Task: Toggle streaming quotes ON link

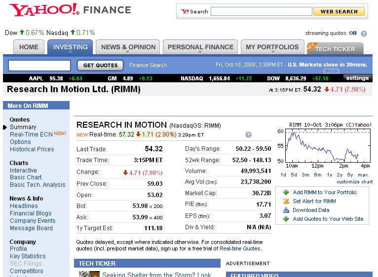Action: pyautogui.click(x=353, y=33)
